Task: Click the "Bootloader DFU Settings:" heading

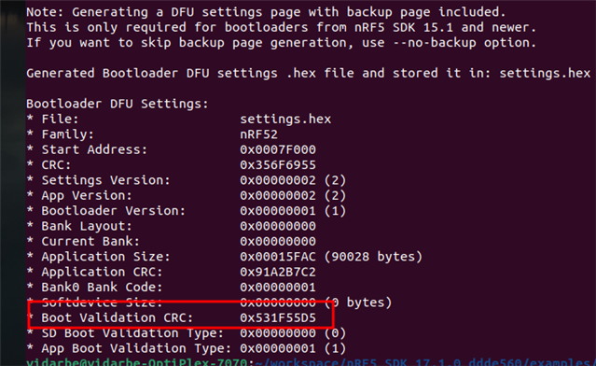Action: (x=118, y=104)
